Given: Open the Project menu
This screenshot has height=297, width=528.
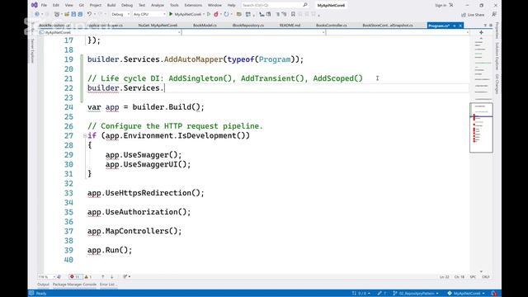Looking at the screenshot, I should point(96,6).
